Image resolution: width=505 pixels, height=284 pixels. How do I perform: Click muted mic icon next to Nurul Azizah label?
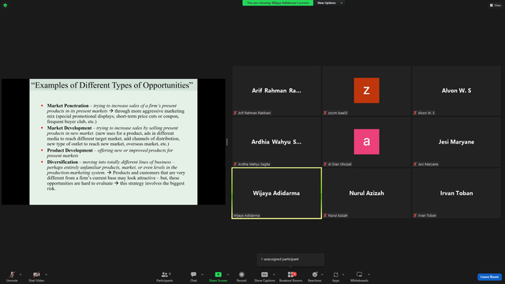coord(325,215)
